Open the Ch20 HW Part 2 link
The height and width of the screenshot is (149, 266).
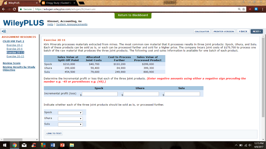point(14,41)
